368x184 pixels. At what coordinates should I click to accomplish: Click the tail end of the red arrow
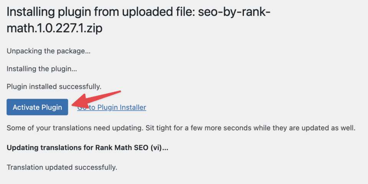pos(119,92)
